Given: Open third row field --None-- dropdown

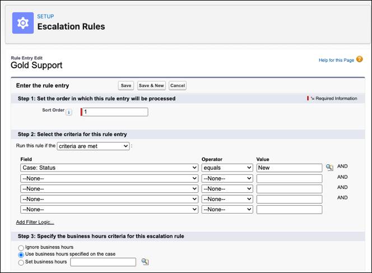Looking at the screenshot, I should pyautogui.click(x=109, y=189).
